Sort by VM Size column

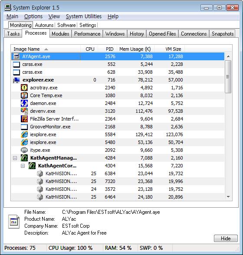(x=169, y=49)
